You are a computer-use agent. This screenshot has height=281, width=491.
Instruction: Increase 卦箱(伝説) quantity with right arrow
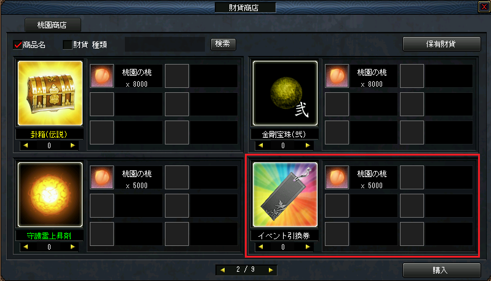click(x=73, y=146)
